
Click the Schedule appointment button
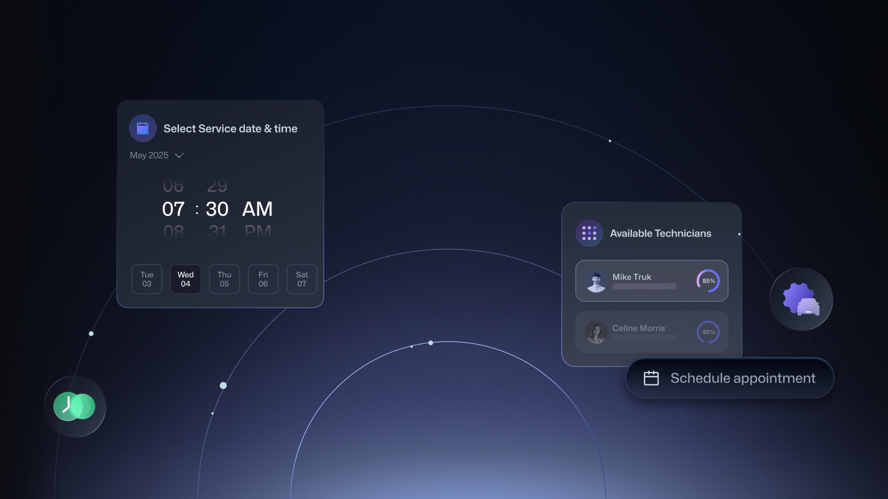(729, 378)
